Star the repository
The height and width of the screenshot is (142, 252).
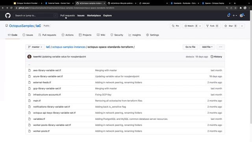pos(231,26)
